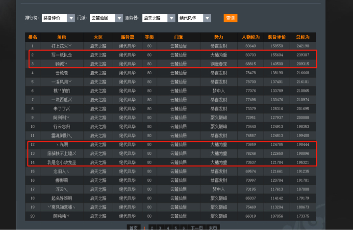This screenshot has height=230, width=353.
Task: Select character name 一块西瓜
Action: 61,100
